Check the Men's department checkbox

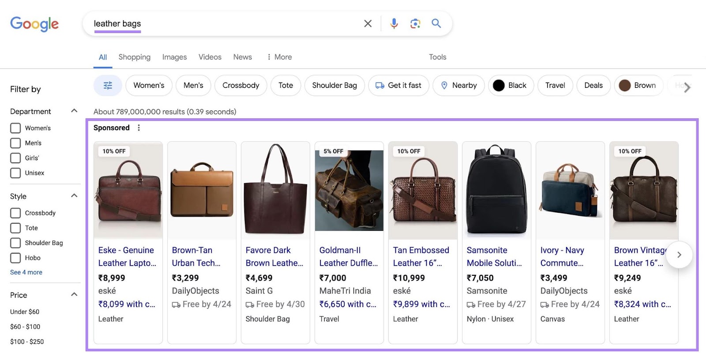pos(15,143)
